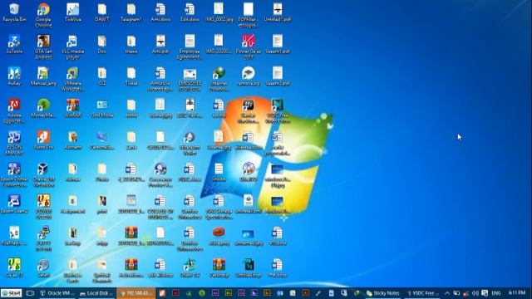Viewport: 532px width, 299px height.
Task: Open the Assignment folder icon
Action: pos(72,203)
